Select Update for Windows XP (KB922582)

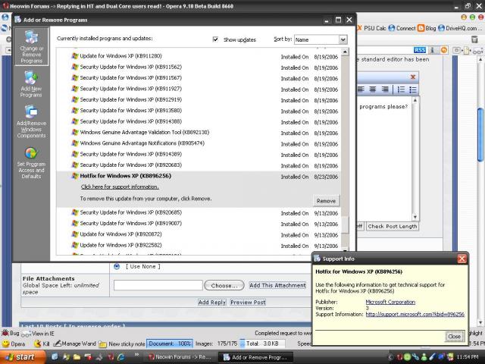coord(199,245)
